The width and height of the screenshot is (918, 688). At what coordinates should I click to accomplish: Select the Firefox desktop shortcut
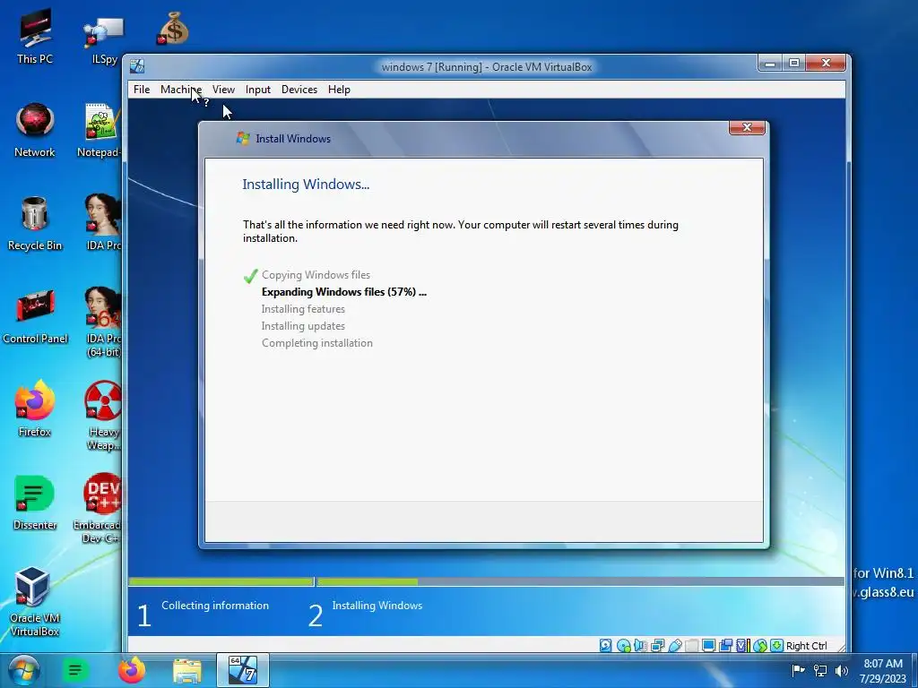pos(35,408)
